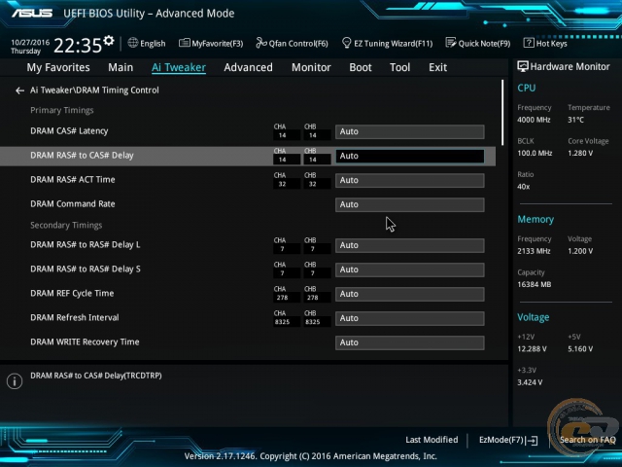This screenshot has height=467, width=622.
Task: Open Search on FAQ link
Action: click(587, 440)
